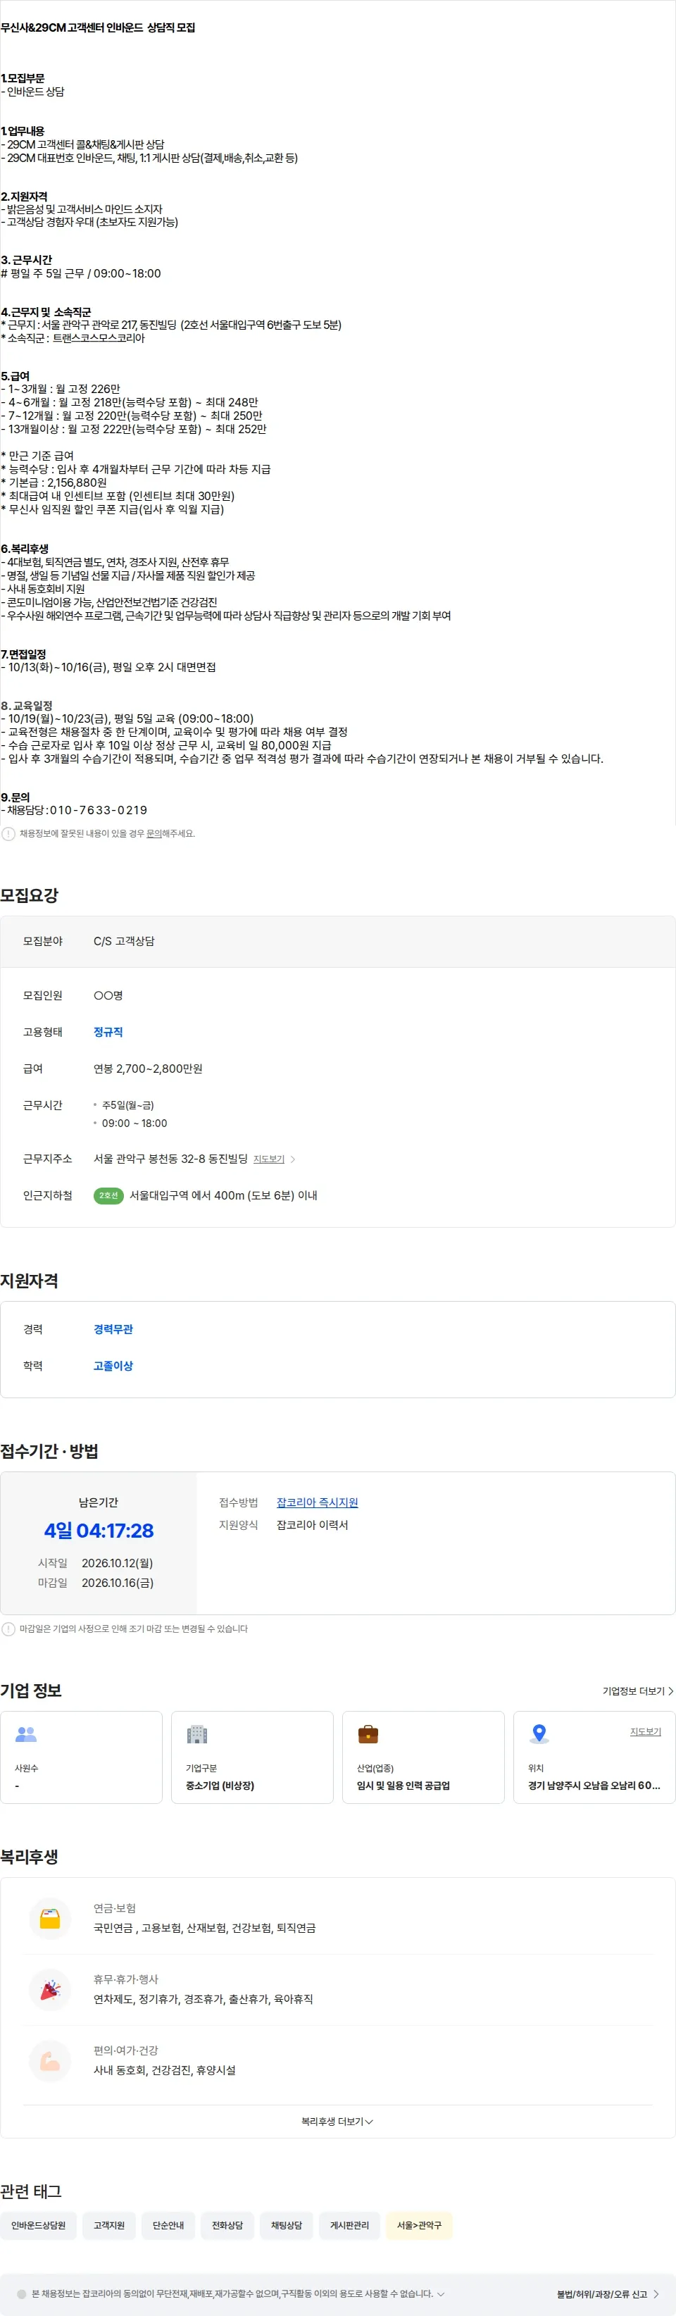Click the phone number 010-7633-0219
The height and width of the screenshot is (2316, 676).
coord(98,810)
